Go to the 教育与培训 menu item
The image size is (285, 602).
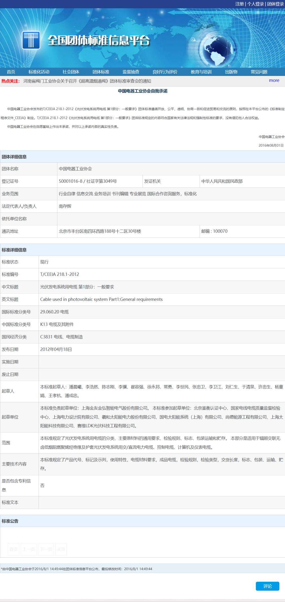[201, 72]
